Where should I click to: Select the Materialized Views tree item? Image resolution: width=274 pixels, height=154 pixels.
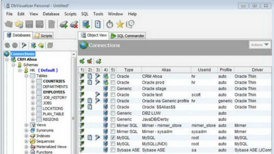(51, 147)
